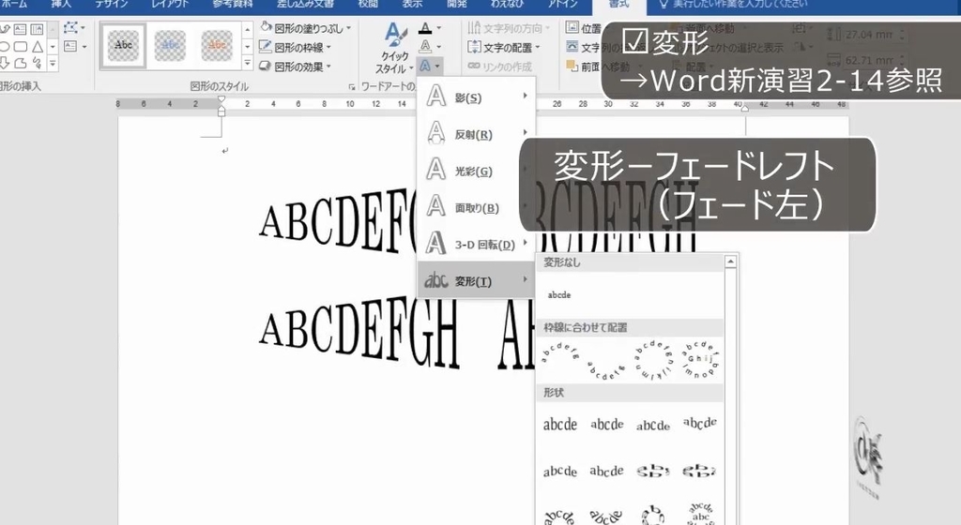Select the lower-left ABCDEFGH WordArt
Image resolution: width=961 pixels, height=525 pixels.
coord(359,333)
